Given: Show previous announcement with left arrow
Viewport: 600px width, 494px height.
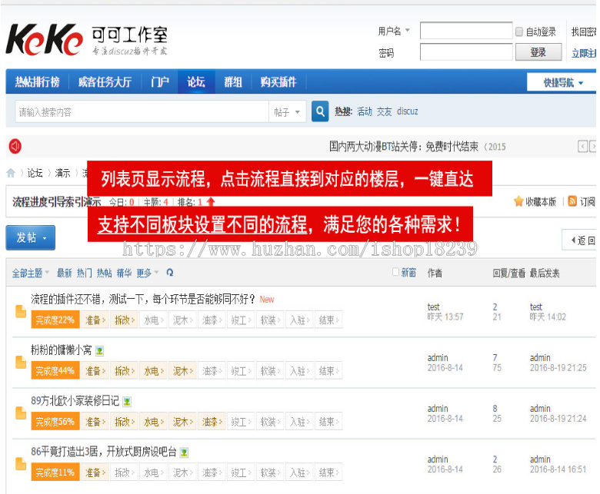Looking at the screenshot, I should tap(582, 146).
